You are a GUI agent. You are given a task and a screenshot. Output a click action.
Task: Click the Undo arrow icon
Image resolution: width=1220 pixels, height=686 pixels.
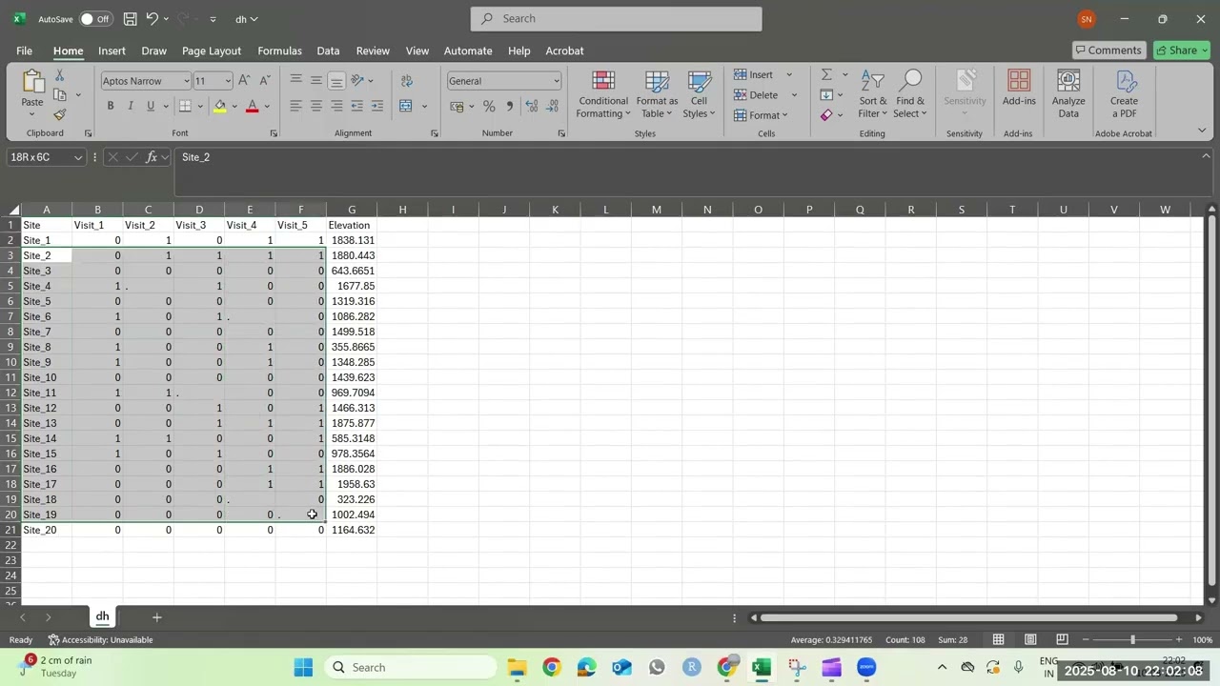pos(152,19)
